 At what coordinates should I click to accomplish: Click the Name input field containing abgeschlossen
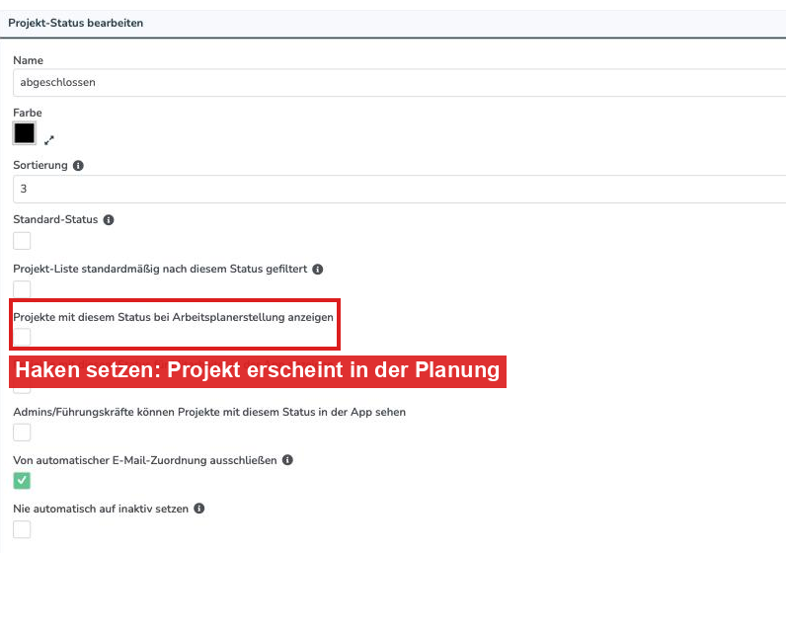(x=399, y=83)
